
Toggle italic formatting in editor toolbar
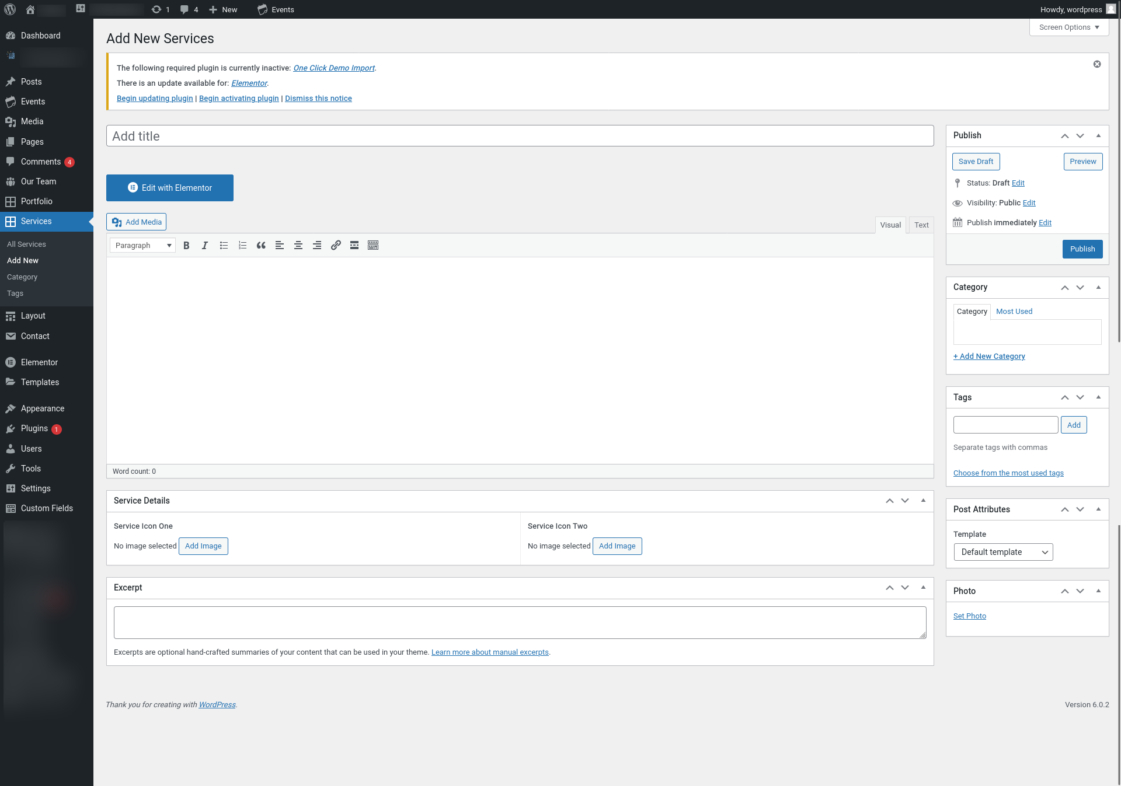(x=205, y=246)
